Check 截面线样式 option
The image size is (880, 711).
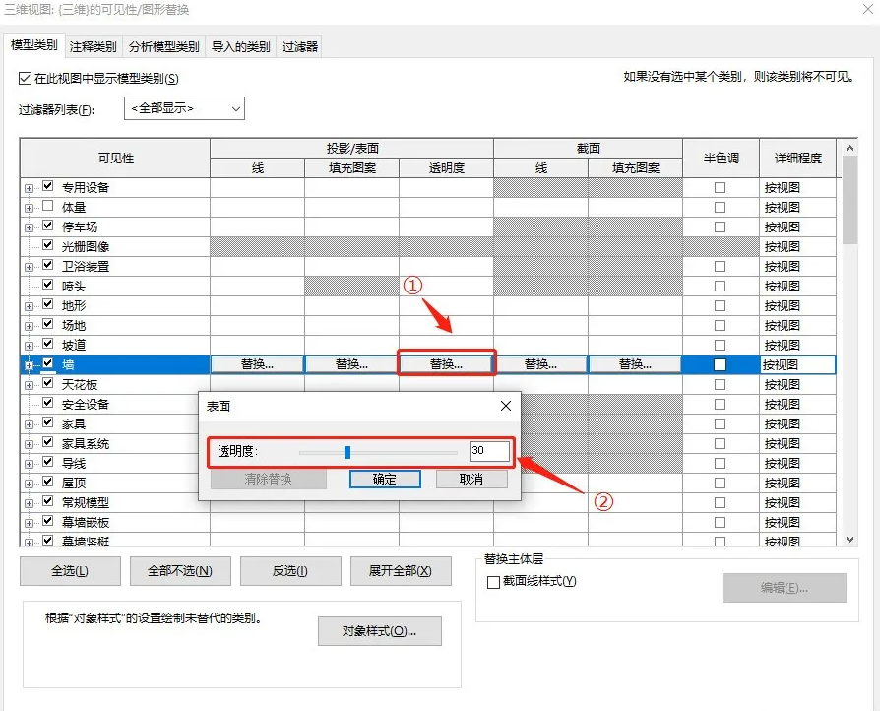[493, 582]
